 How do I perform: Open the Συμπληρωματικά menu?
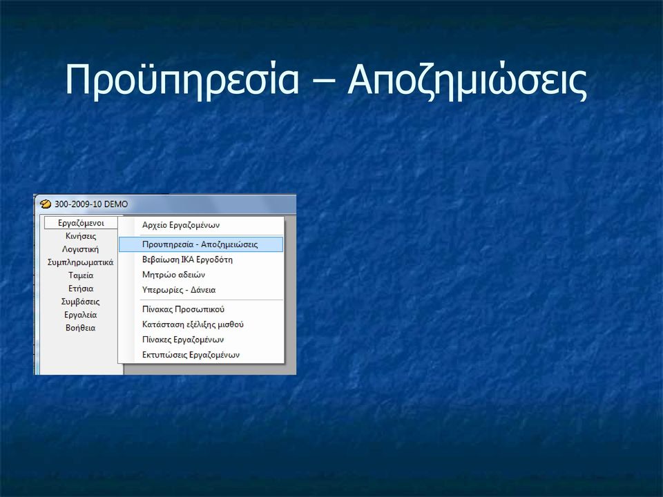pyautogui.click(x=81, y=262)
